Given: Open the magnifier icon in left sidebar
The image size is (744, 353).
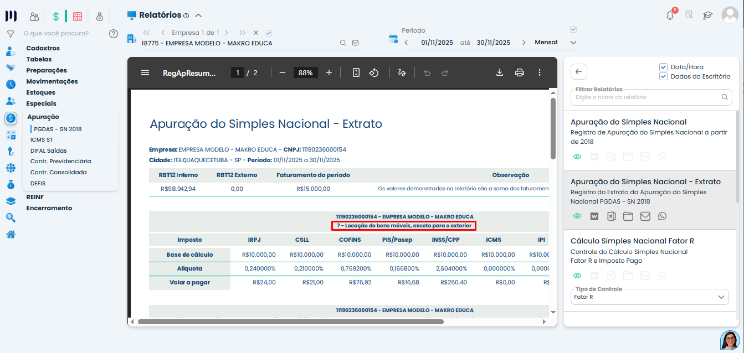Looking at the screenshot, I should click(11, 217).
